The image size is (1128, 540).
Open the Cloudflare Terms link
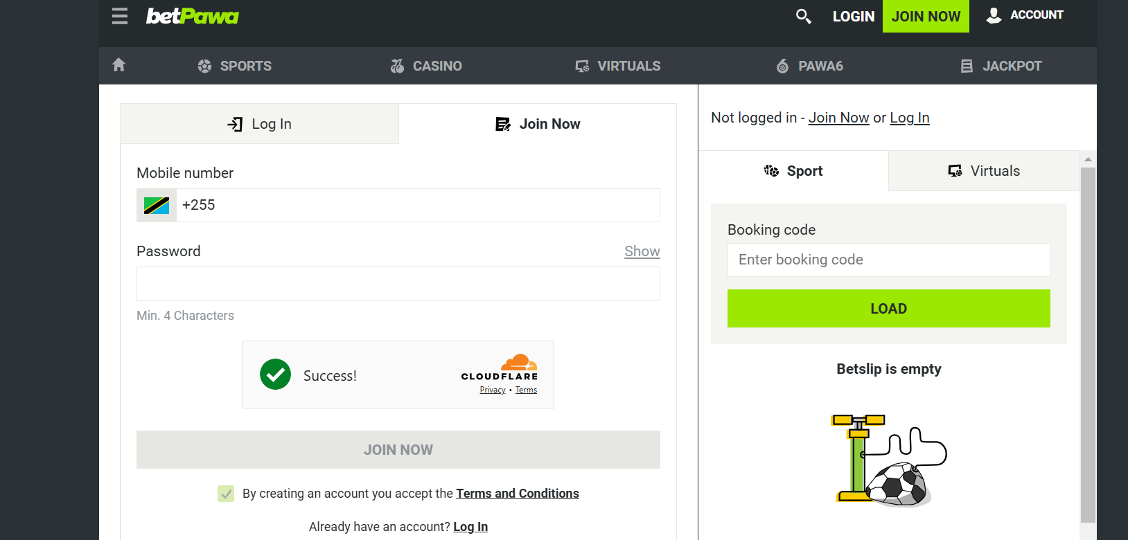(526, 390)
